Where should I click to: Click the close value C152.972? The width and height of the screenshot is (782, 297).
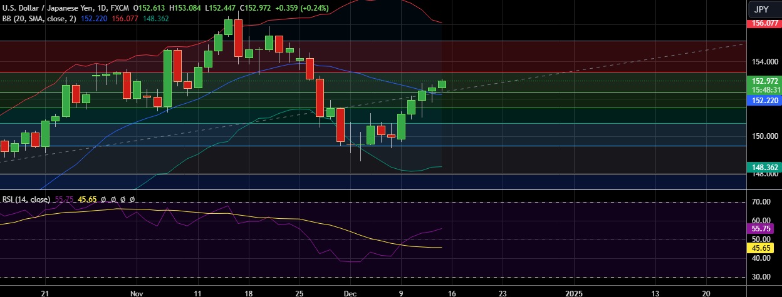click(257, 8)
